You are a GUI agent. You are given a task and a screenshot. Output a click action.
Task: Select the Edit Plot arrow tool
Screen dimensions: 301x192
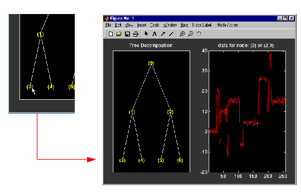146,34
